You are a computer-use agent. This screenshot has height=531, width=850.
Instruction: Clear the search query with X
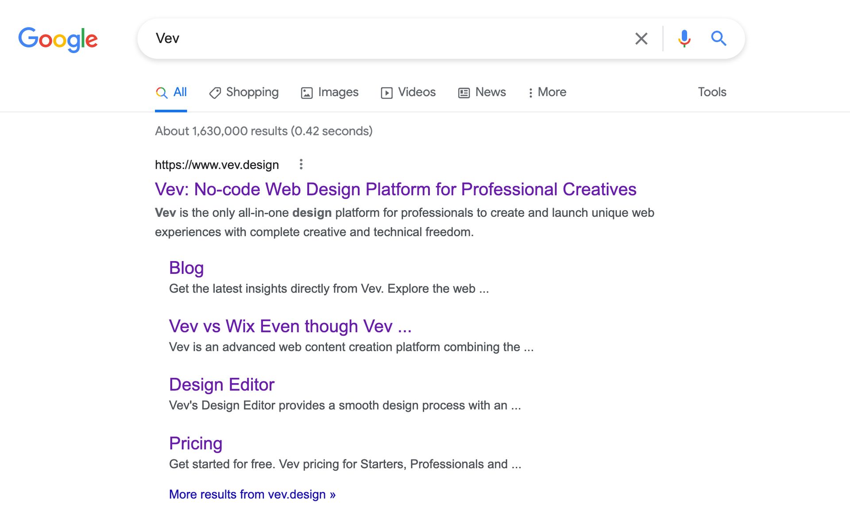641,38
